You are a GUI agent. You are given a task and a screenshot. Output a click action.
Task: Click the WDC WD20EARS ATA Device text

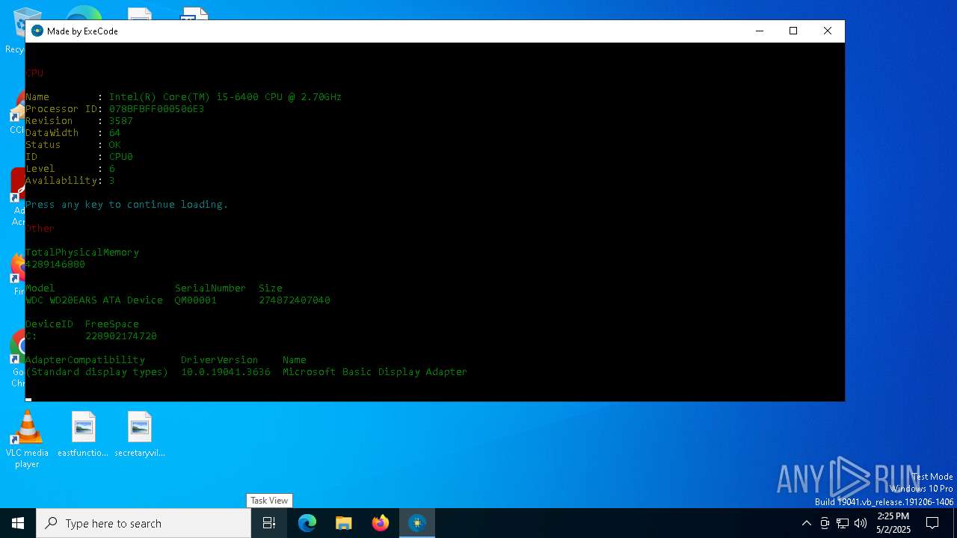[x=94, y=300]
